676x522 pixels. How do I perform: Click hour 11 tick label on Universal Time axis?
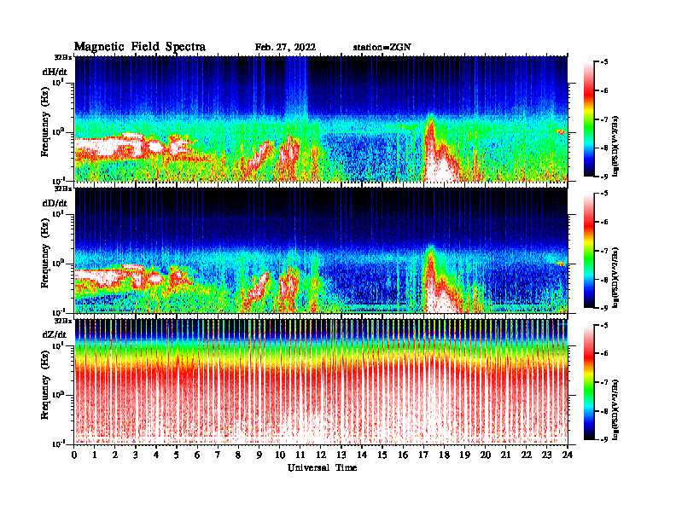coord(300,455)
